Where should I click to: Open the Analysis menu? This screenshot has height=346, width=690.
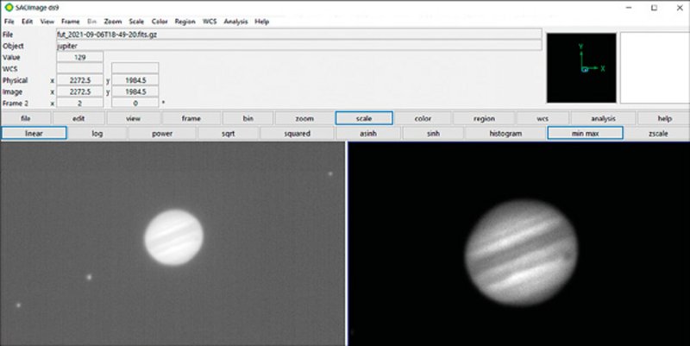pos(235,20)
